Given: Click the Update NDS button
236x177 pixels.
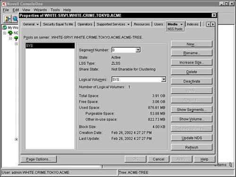Looking at the screenshot, I should tap(192, 138).
